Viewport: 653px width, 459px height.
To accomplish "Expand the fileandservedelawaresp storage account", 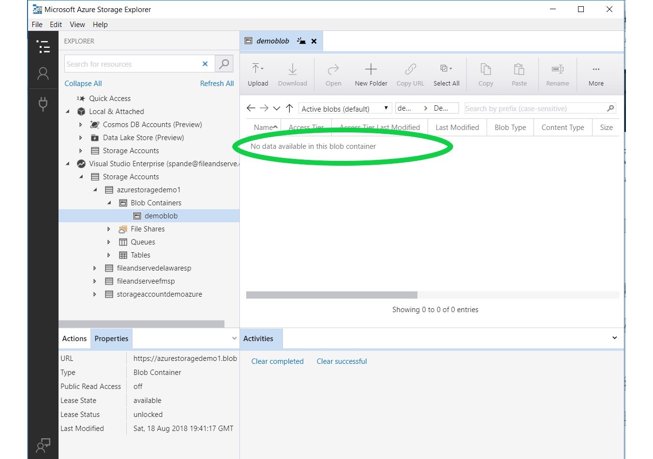I will pyautogui.click(x=95, y=268).
